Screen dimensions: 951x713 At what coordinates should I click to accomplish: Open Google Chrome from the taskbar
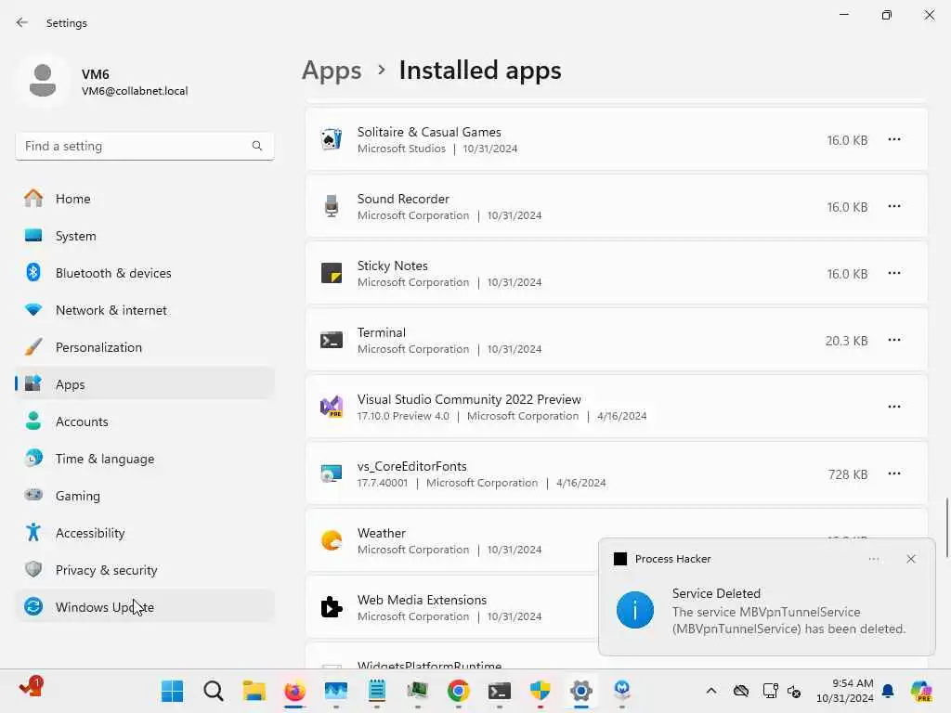point(459,691)
